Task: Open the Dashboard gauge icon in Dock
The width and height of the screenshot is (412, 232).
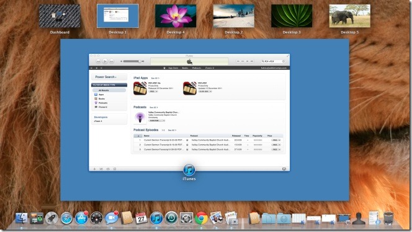Action: [96, 218]
